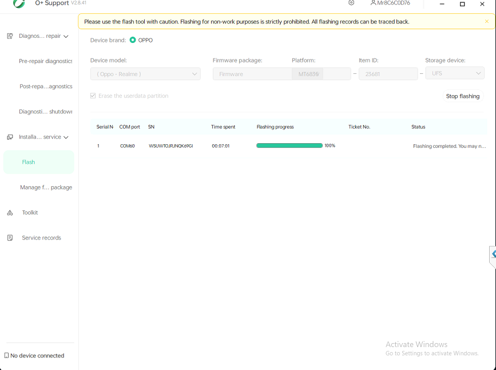Maximize the O+ Support window
This screenshot has height=370, width=496.
(462, 4)
